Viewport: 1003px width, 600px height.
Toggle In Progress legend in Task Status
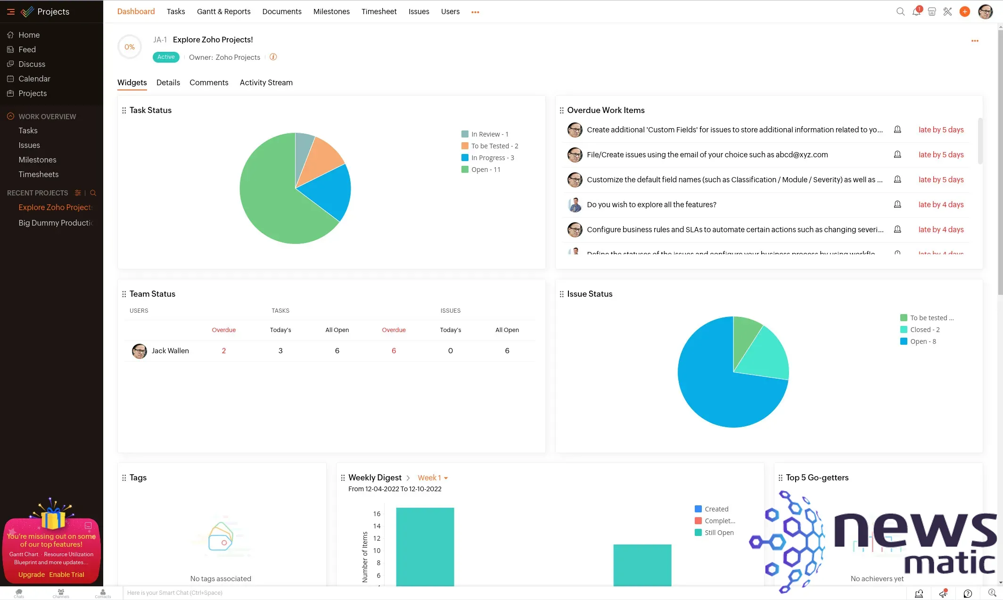coord(488,158)
